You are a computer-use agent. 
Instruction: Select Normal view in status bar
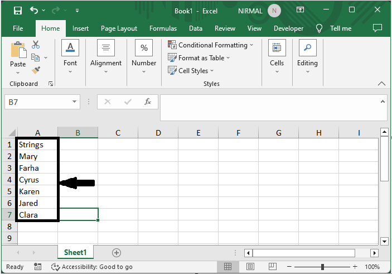tap(228, 267)
